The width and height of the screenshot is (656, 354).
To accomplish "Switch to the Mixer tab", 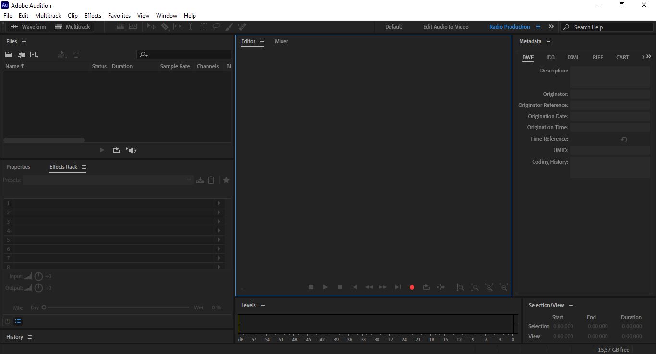I will (x=281, y=42).
